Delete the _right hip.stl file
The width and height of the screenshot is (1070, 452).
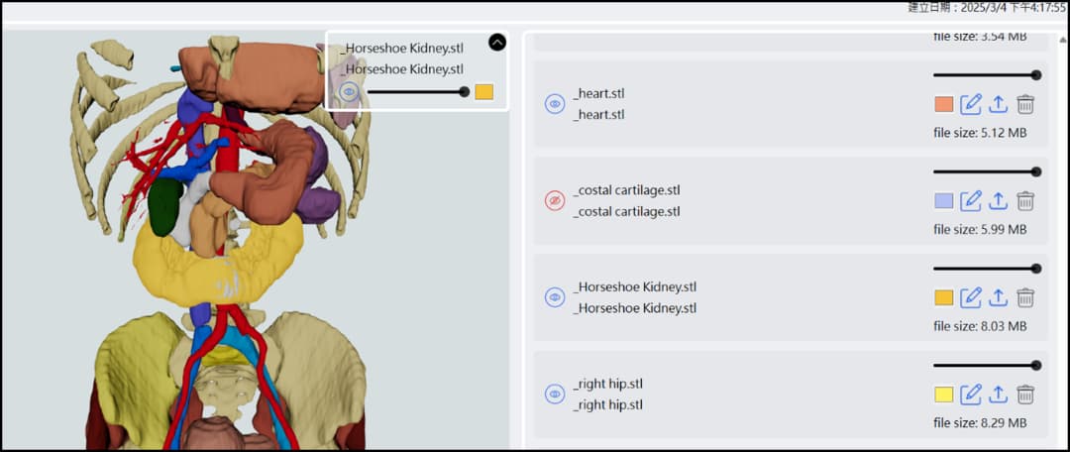1025,395
